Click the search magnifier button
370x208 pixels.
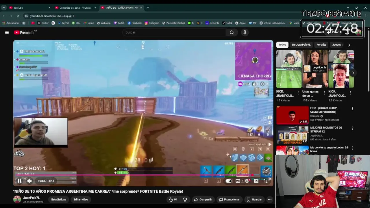[232, 32]
